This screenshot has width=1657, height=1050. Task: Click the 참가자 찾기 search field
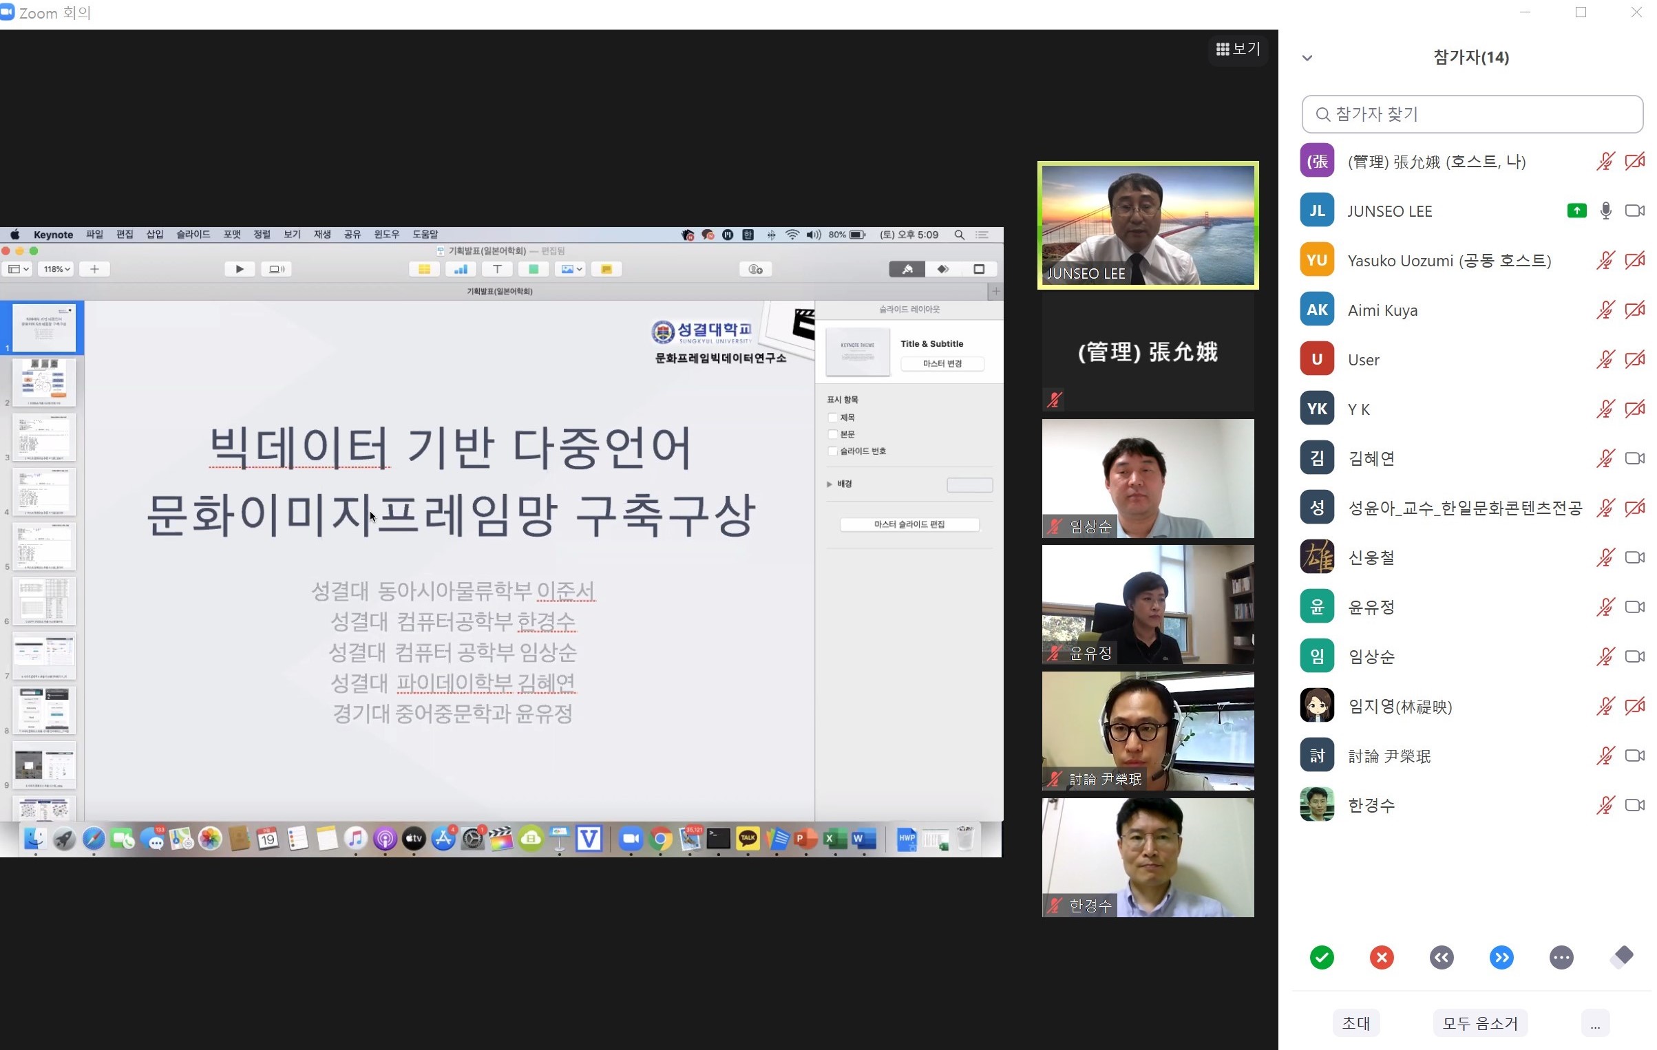click(x=1473, y=114)
